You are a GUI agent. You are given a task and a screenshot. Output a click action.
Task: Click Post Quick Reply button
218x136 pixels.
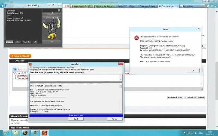[175, 97]
